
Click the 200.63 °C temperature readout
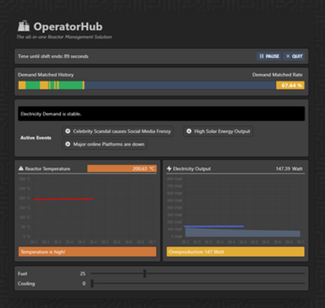click(x=122, y=168)
